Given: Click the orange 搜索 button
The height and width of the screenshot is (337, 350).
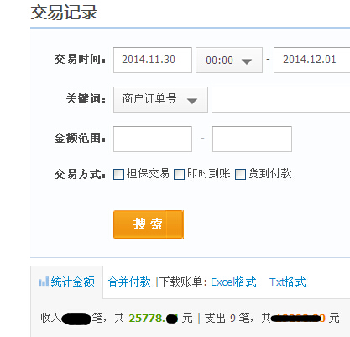Looking at the screenshot, I should [x=149, y=224].
